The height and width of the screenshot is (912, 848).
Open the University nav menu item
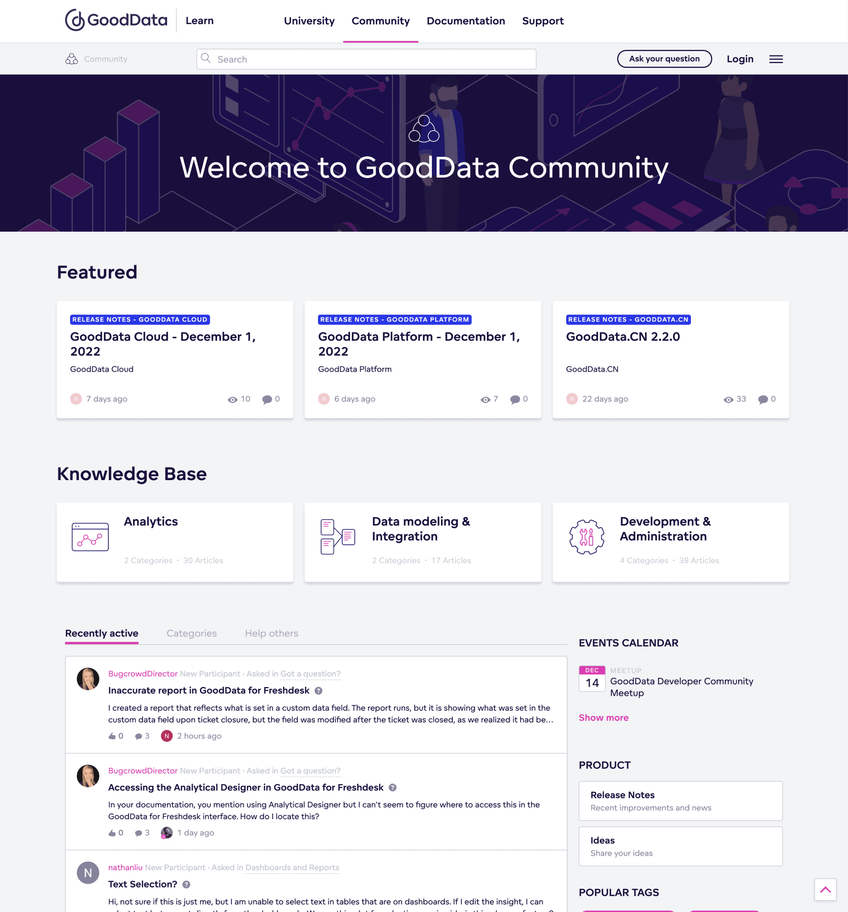coord(309,21)
